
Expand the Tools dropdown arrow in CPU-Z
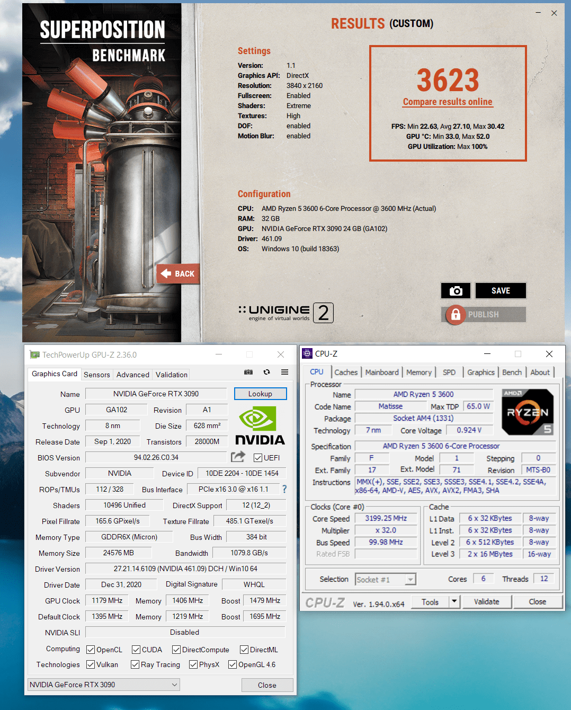point(454,601)
